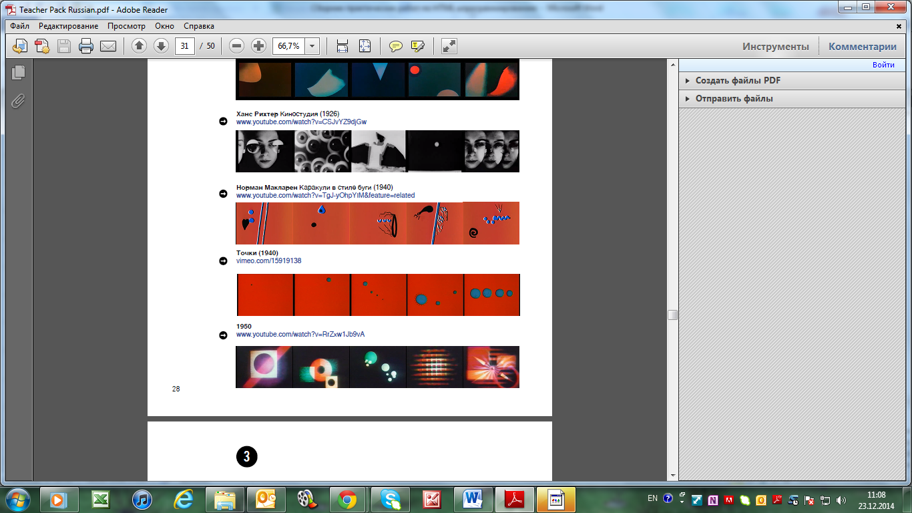Open Google Chrome from the taskbar
The width and height of the screenshot is (912, 513).
tap(347, 500)
